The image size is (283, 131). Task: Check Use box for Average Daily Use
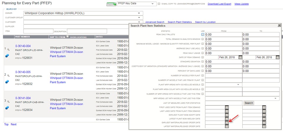click(203, 48)
